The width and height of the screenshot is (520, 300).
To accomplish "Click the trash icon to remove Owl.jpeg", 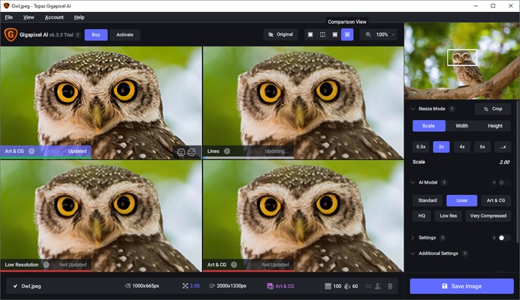I will click(390, 286).
